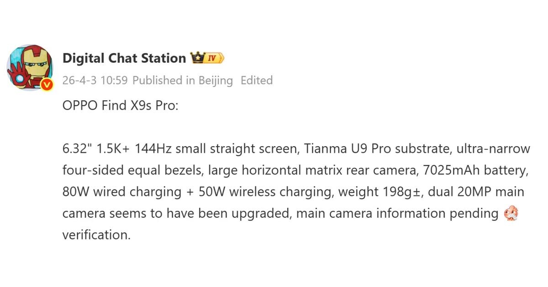This screenshot has height=287, width=548.
Task: Click the 'Published in Beijing' location label
Action: point(183,81)
